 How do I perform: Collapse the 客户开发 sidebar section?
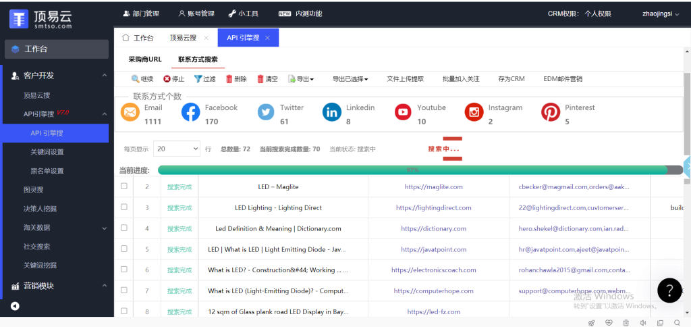(x=104, y=76)
